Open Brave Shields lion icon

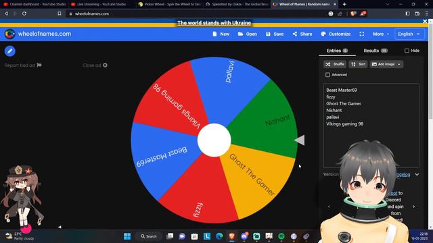[352, 13]
